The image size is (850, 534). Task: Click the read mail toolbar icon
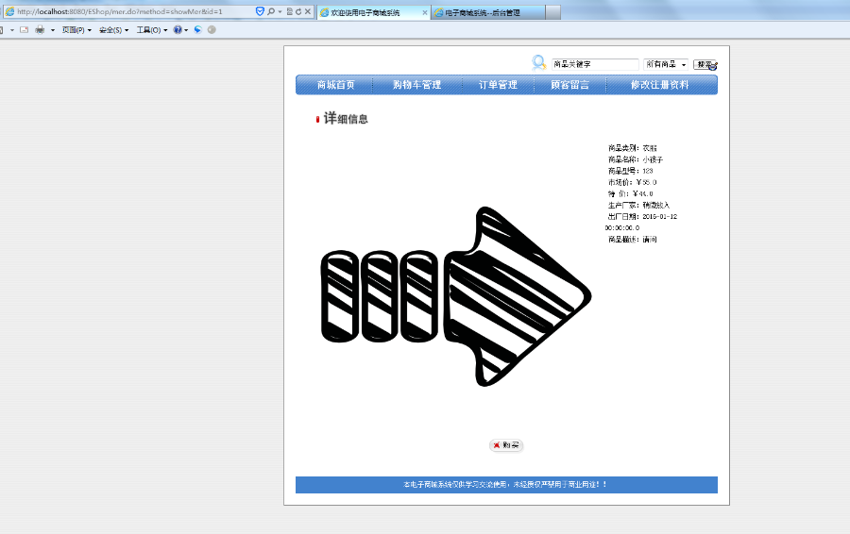(24, 30)
